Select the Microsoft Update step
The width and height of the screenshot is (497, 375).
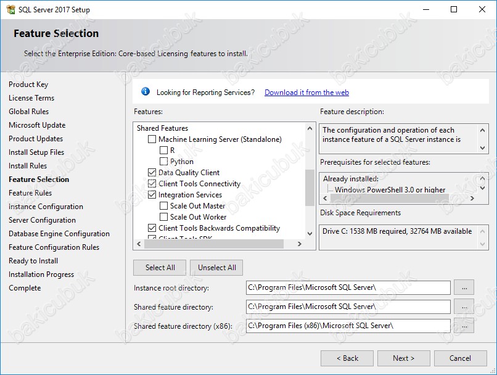coord(37,125)
